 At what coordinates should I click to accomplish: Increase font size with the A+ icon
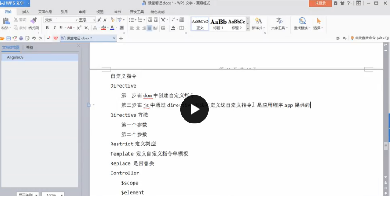[x=100, y=20]
